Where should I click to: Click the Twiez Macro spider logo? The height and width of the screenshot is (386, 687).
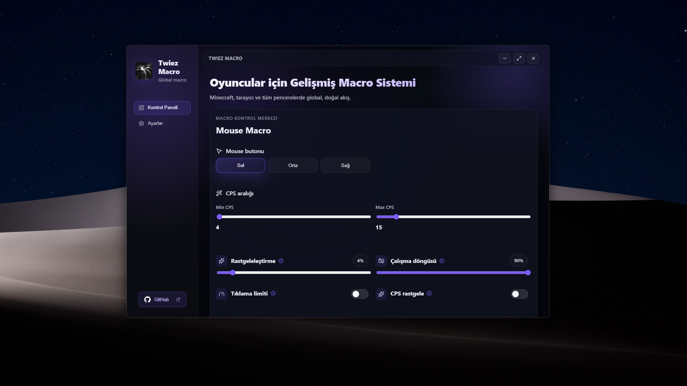click(x=144, y=71)
